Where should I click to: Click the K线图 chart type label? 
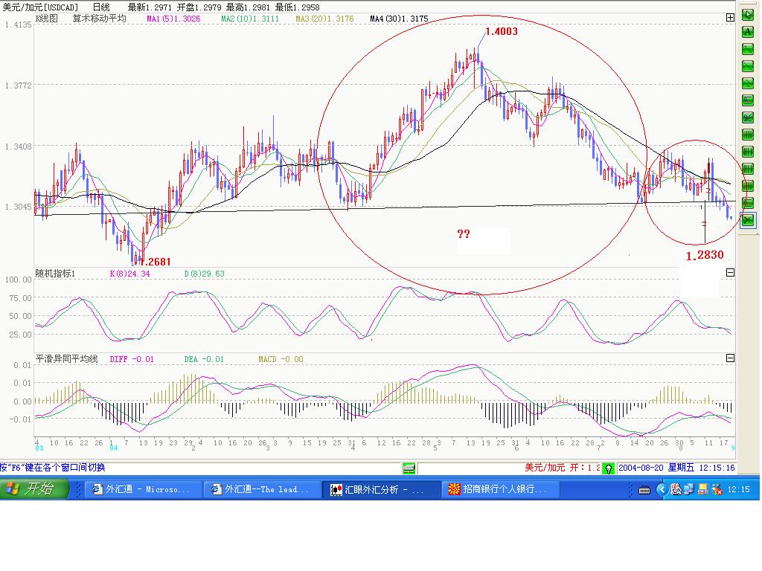tap(47, 19)
